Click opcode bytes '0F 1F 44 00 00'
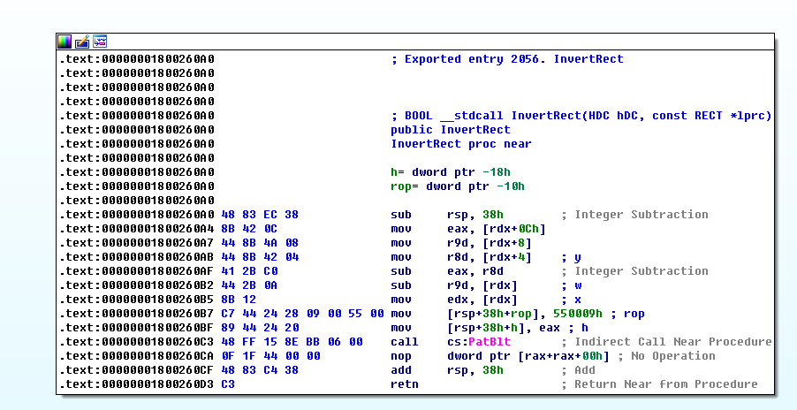 (270, 356)
